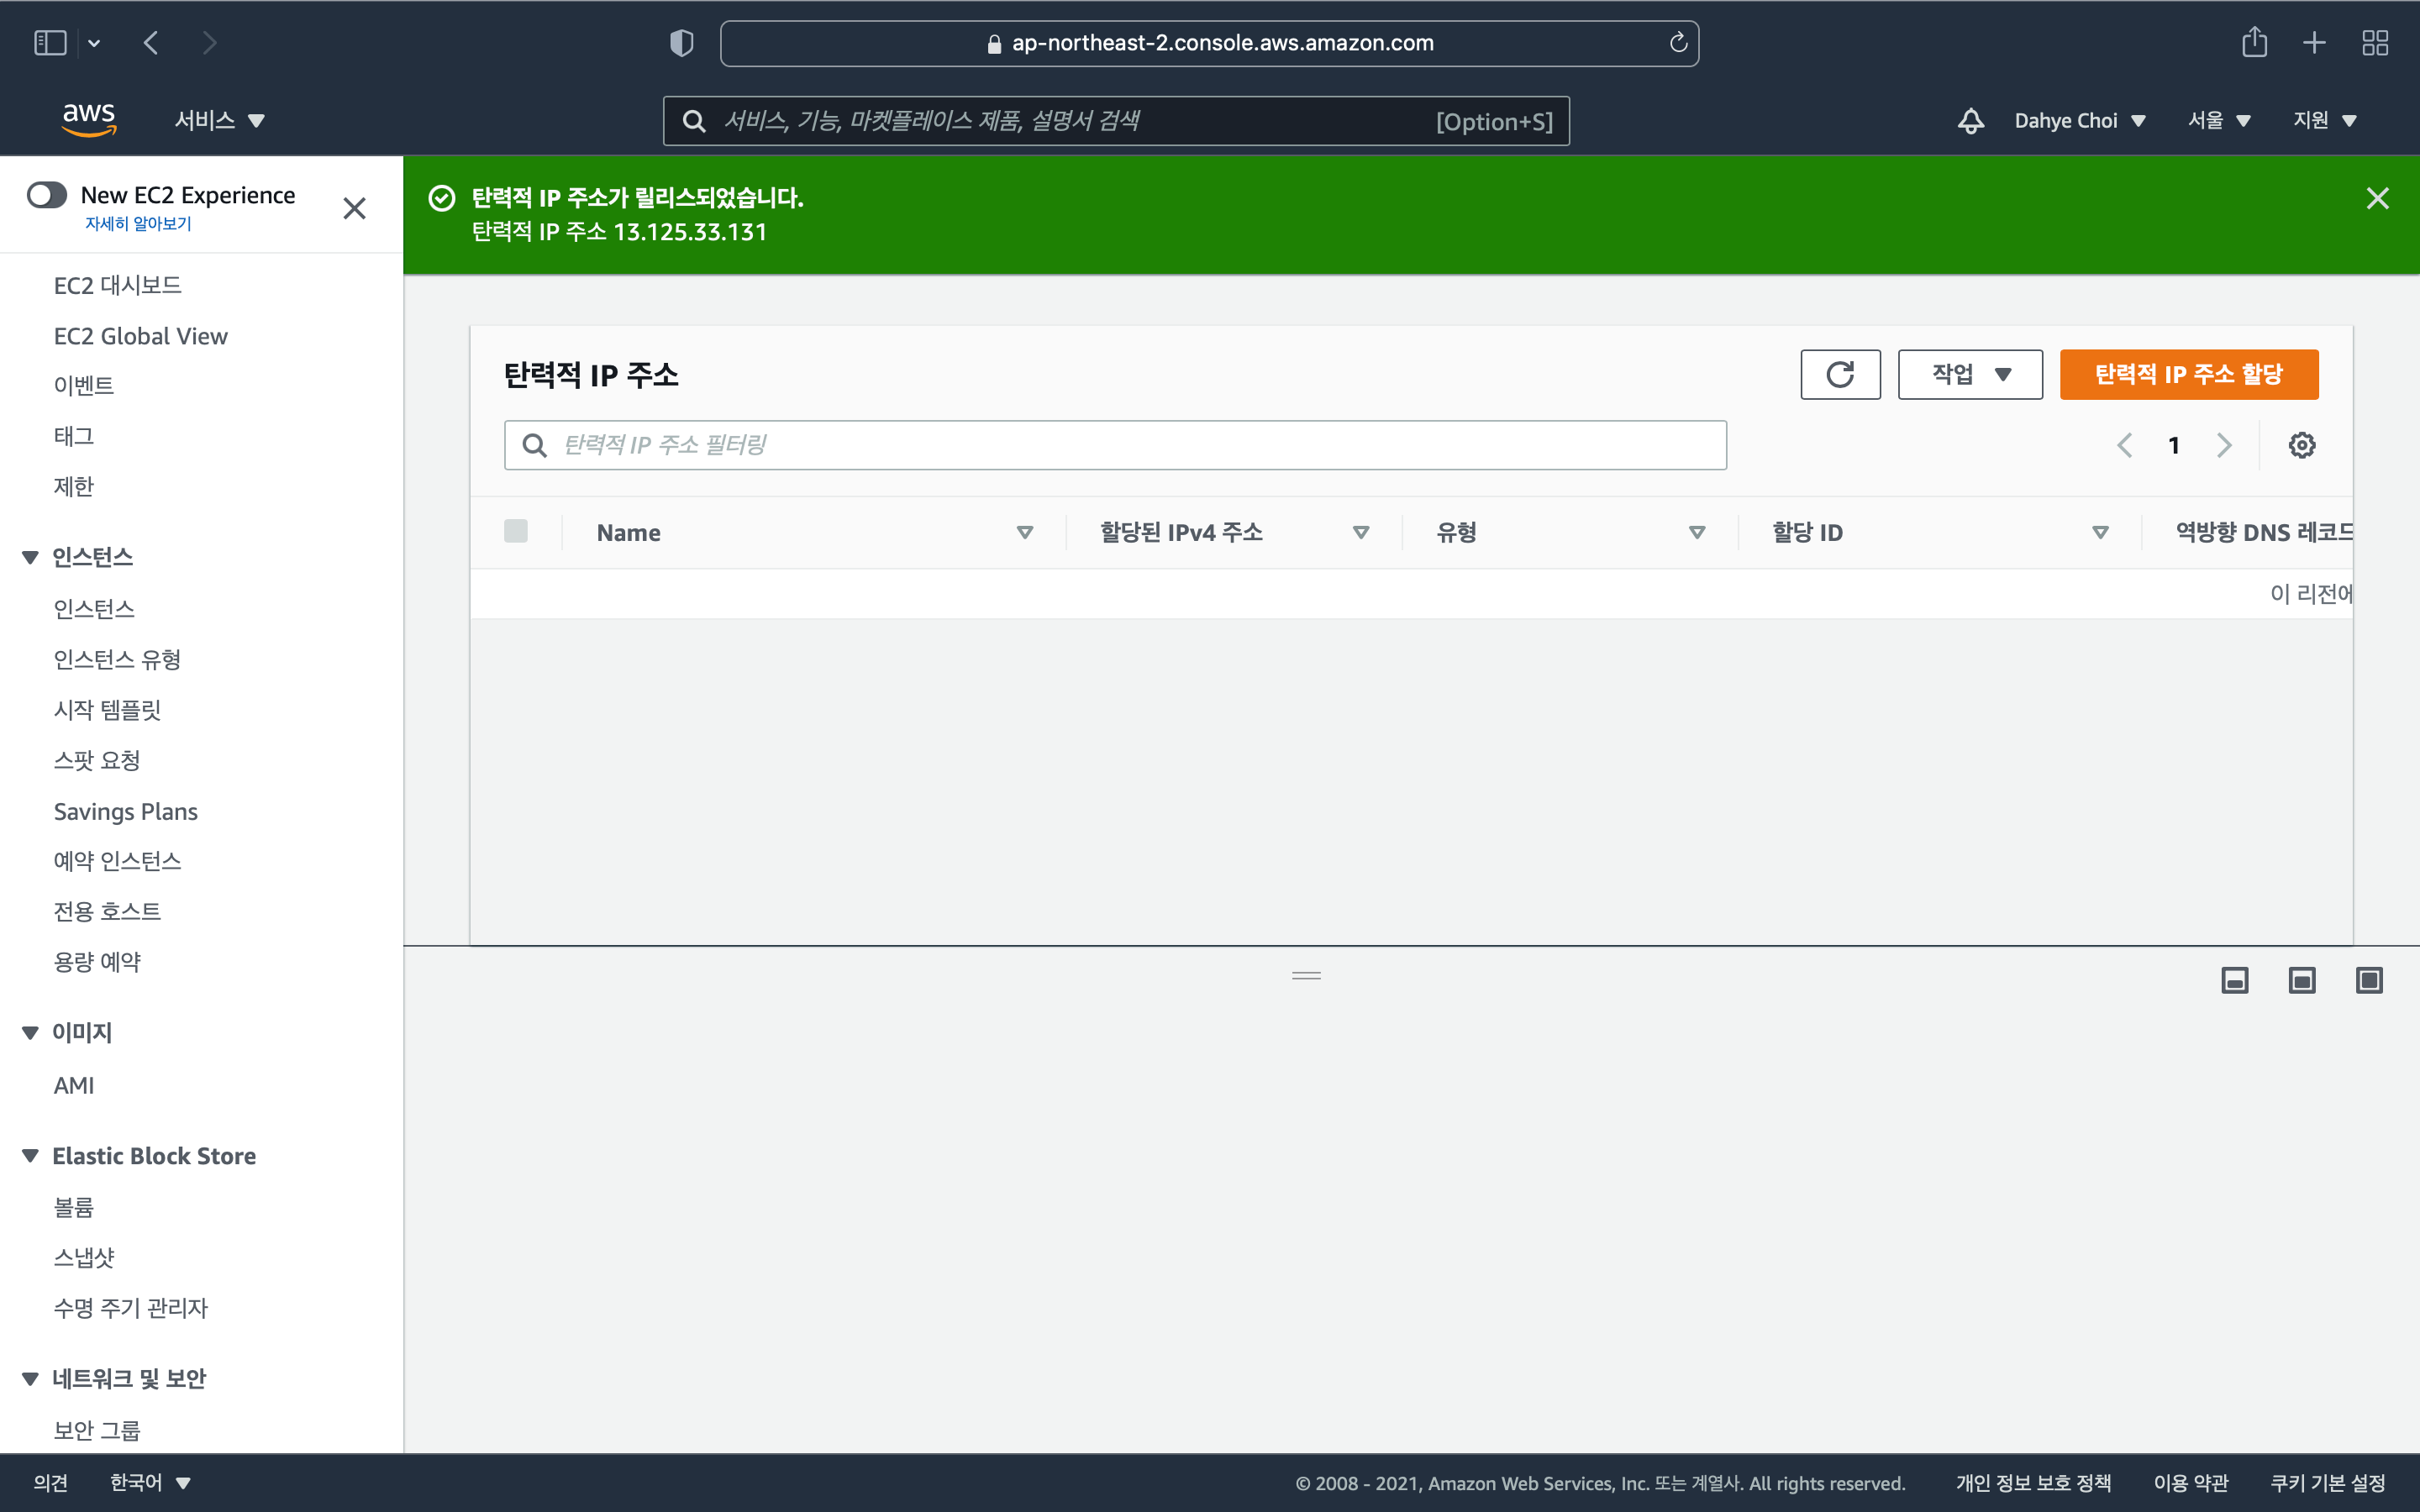Click the refresh button in Elastic IP panel
This screenshot has width=2420, height=1512.
coord(1840,374)
